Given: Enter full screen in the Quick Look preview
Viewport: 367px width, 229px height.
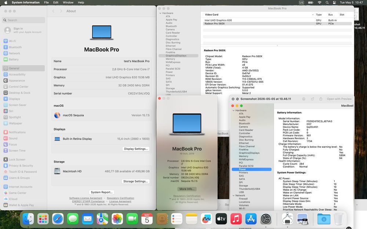Looking at the screenshot, I should point(237,99).
